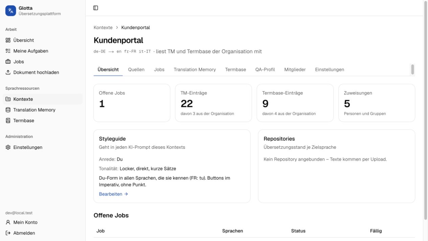Toggle the sidebar panel icon
428x241 pixels.
point(96,8)
